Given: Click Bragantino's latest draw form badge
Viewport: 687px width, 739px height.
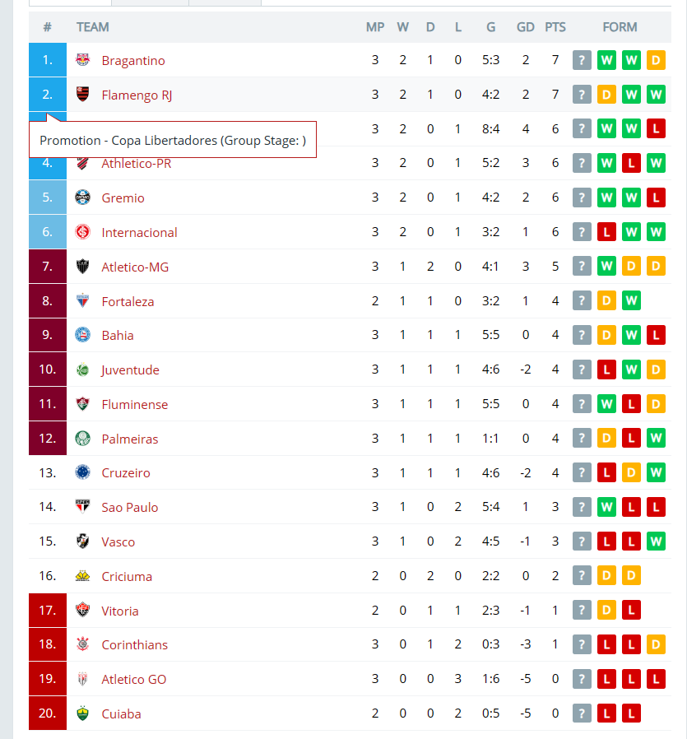Looking at the screenshot, I should 656,60.
